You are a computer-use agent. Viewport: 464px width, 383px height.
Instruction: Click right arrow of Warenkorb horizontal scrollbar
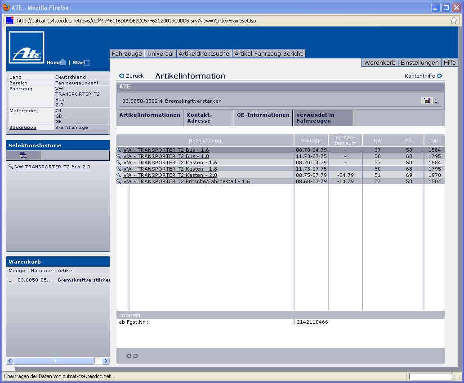[x=106, y=361]
